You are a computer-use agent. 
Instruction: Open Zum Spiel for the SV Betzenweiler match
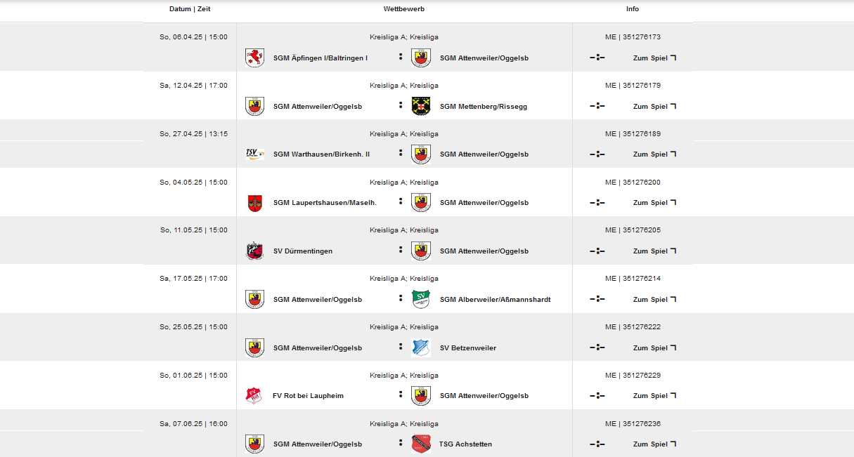pyautogui.click(x=654, y=347)
